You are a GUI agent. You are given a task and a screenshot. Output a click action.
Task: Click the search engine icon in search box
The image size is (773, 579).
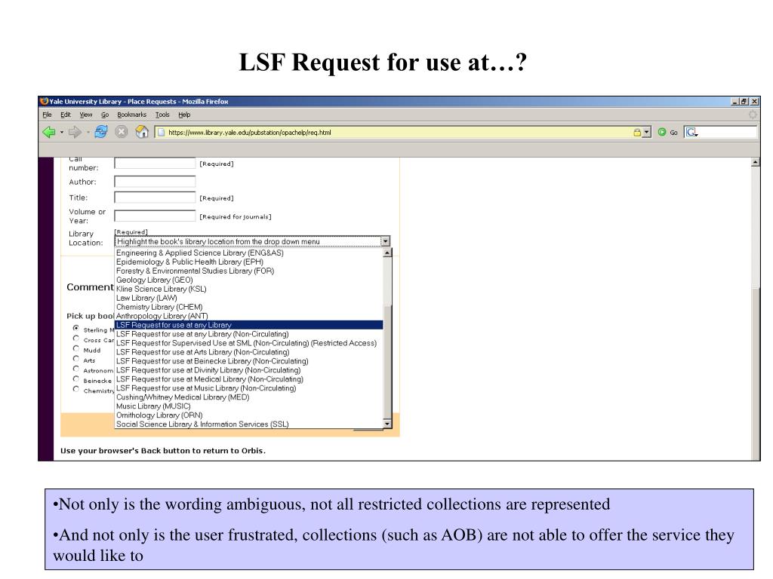click(691, 132)
